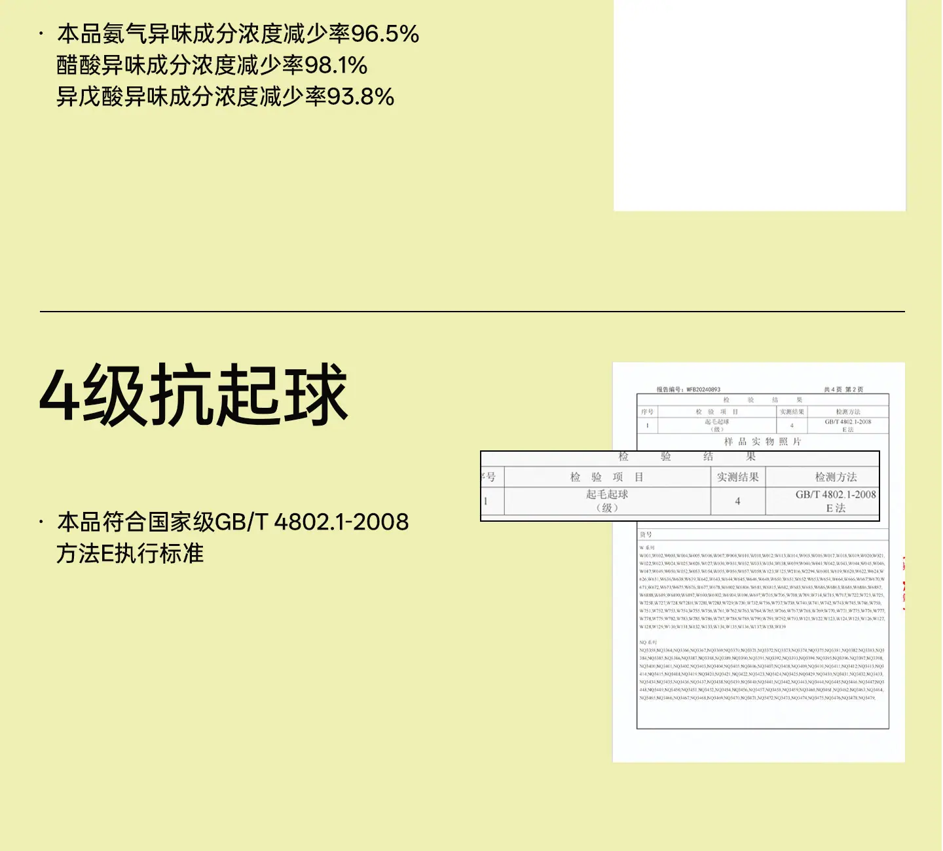Click the 检测方法 column header in callout
Viewport: 943px width, 851px height.
point(836,477)
